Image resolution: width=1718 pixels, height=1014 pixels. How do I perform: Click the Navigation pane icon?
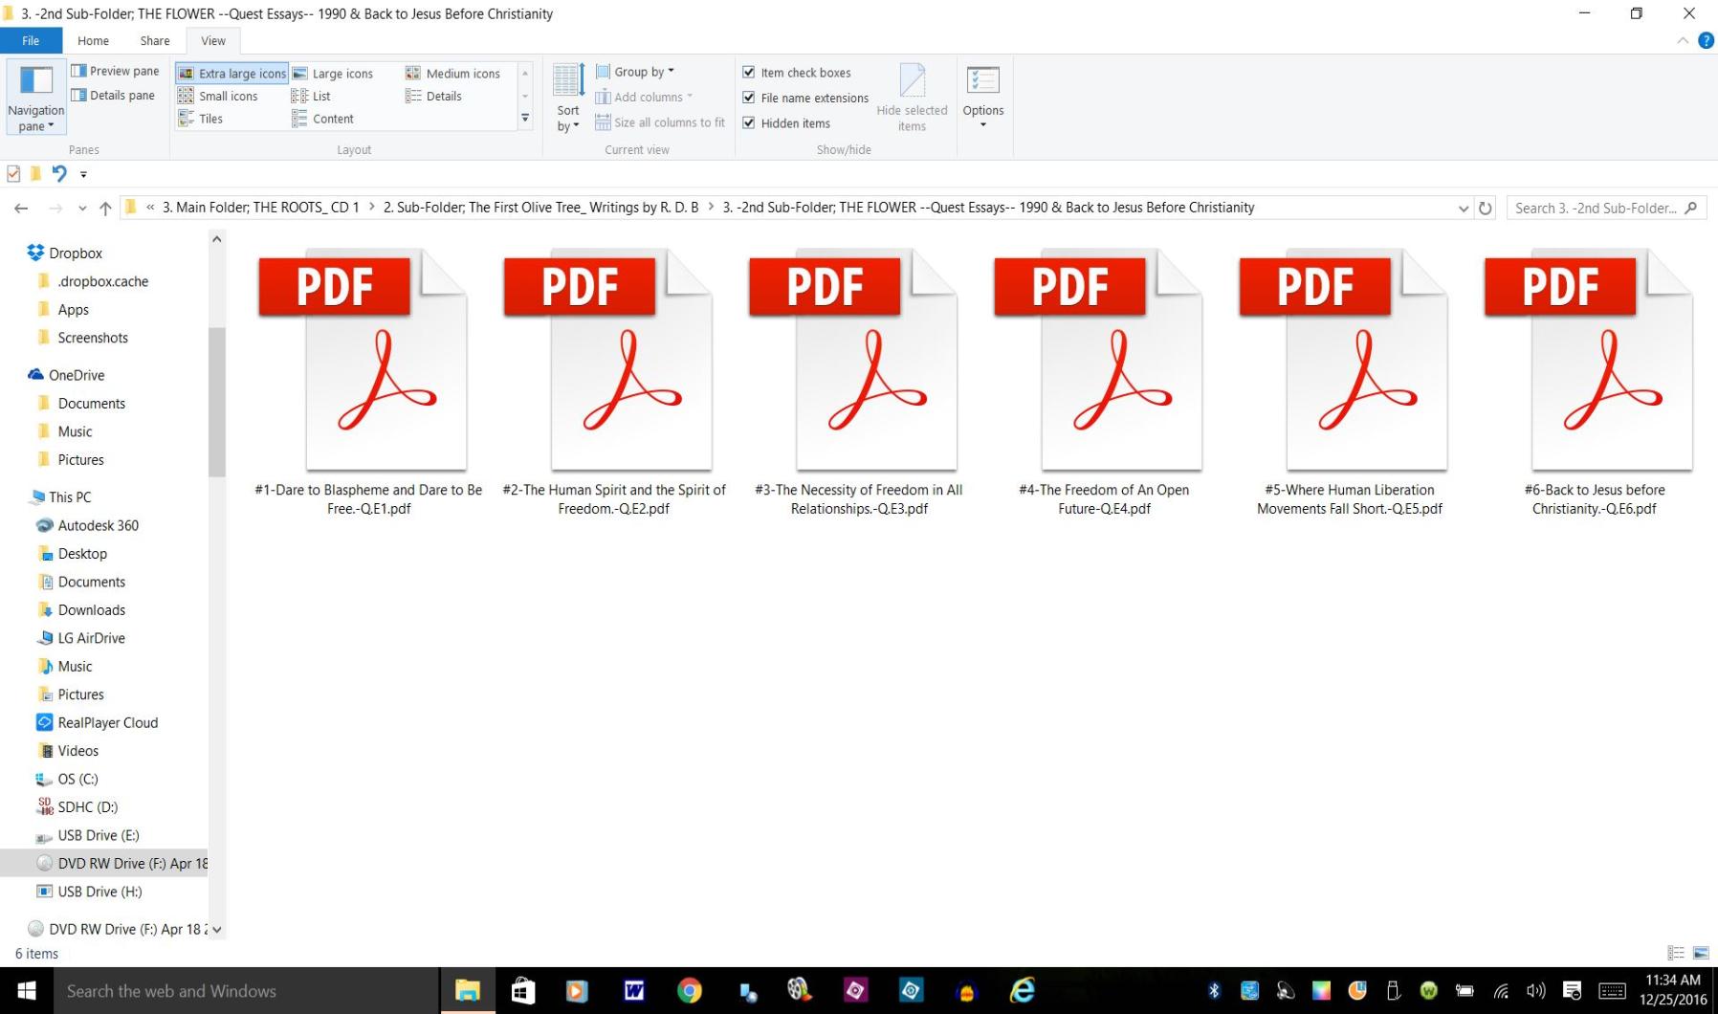(35, 81)
